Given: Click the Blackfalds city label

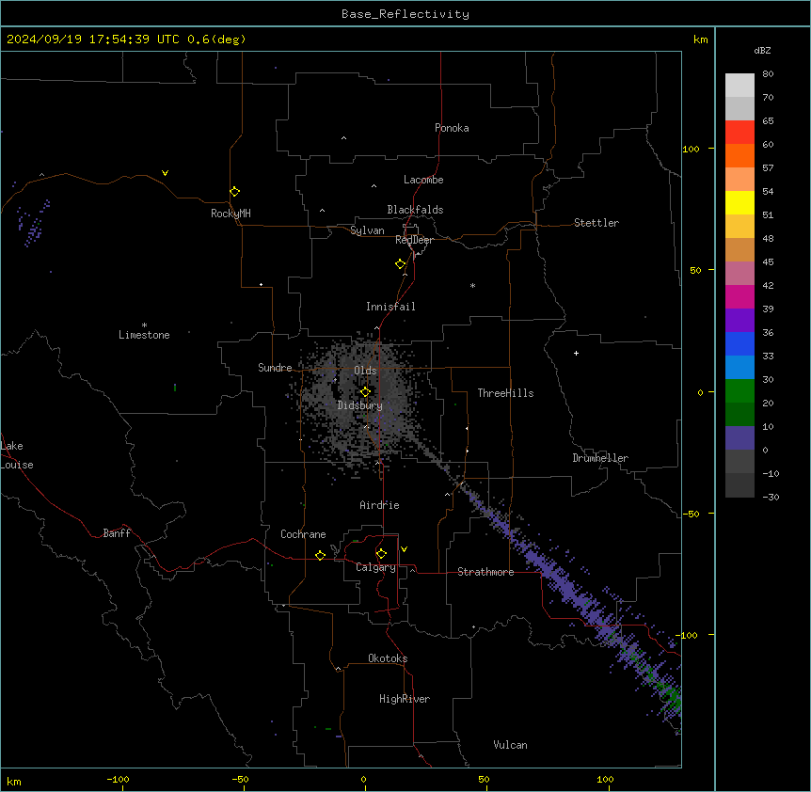Looking at the screenshot, I should [415, 210].
